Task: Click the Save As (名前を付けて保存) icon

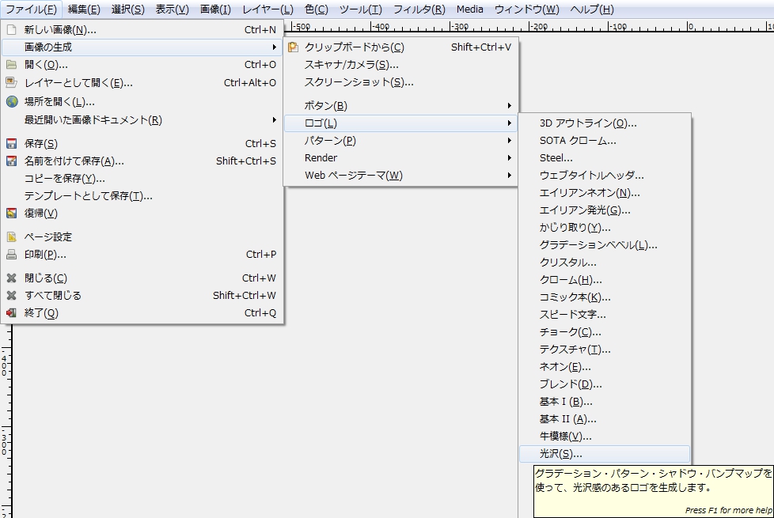Action: point(11,161)
